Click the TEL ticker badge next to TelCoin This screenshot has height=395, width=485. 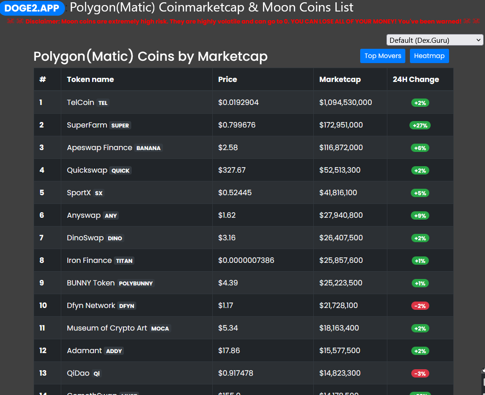103,103
